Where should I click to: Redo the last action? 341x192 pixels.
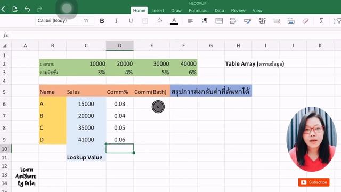click(39, 9)
